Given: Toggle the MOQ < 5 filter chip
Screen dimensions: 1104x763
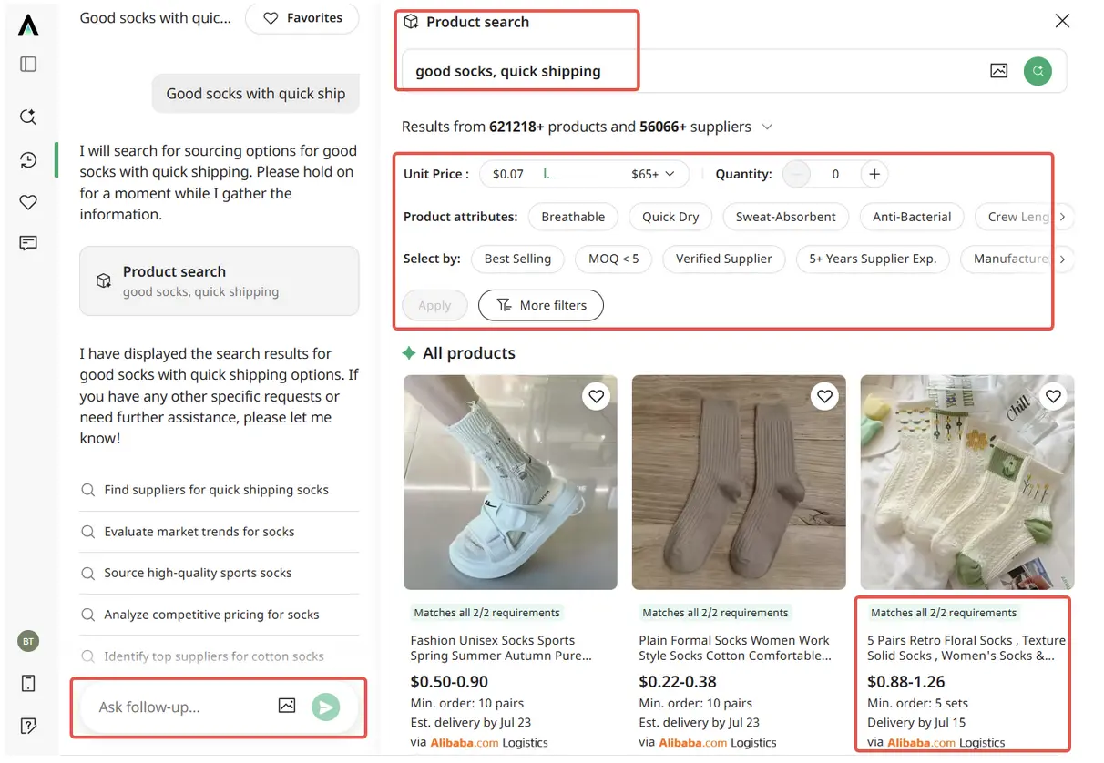Looking at the screenshot, I should [613, 259].
